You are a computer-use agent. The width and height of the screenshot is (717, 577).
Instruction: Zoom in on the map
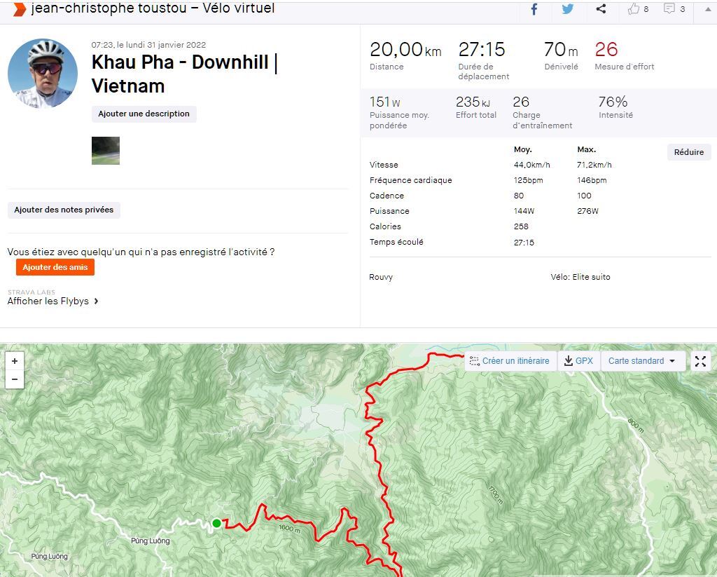pos(15,361)
